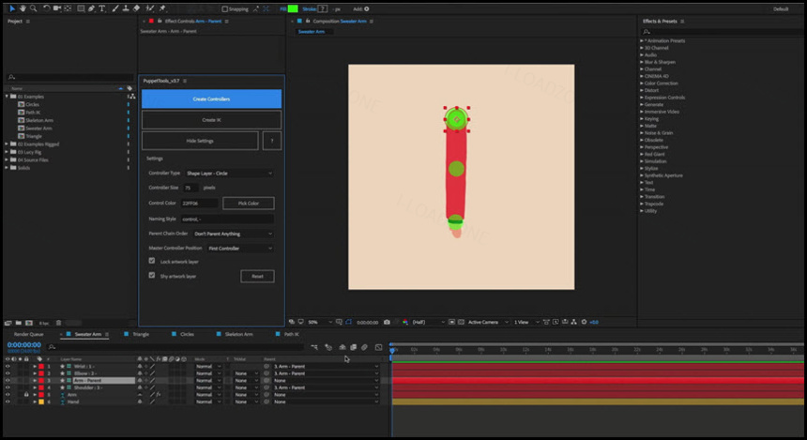Open Controller Type dropdown
The width and height of the screenshot is (807, 440).
coord(229,174)
